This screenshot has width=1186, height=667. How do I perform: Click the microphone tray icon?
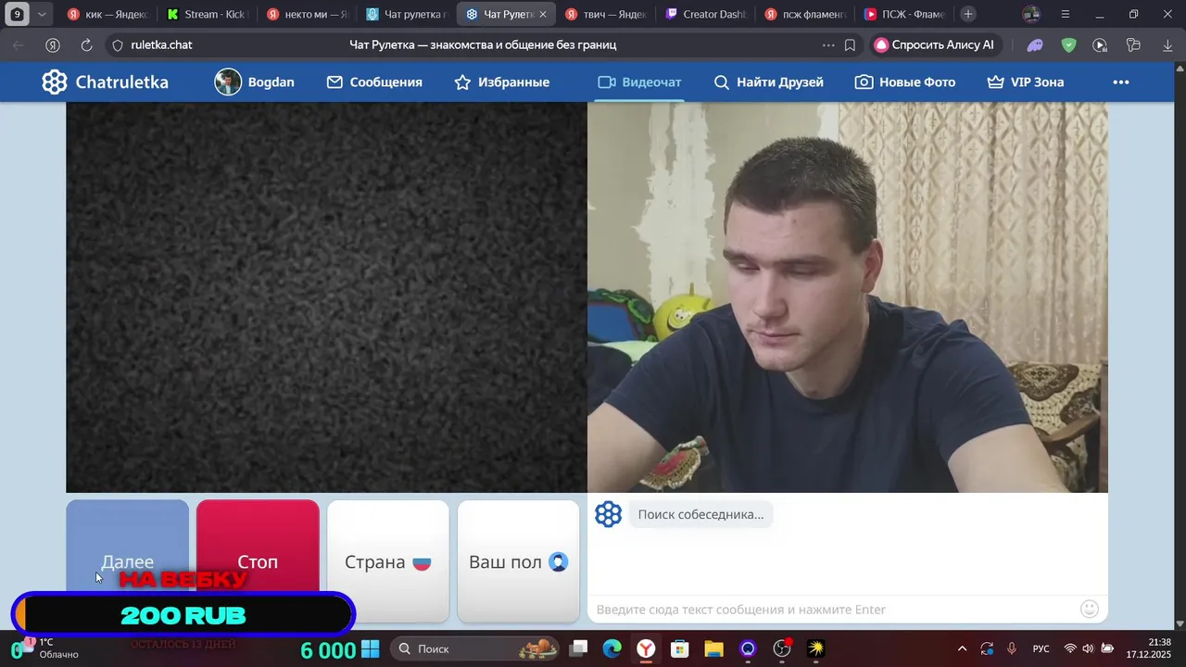(x=1012, y=648)
